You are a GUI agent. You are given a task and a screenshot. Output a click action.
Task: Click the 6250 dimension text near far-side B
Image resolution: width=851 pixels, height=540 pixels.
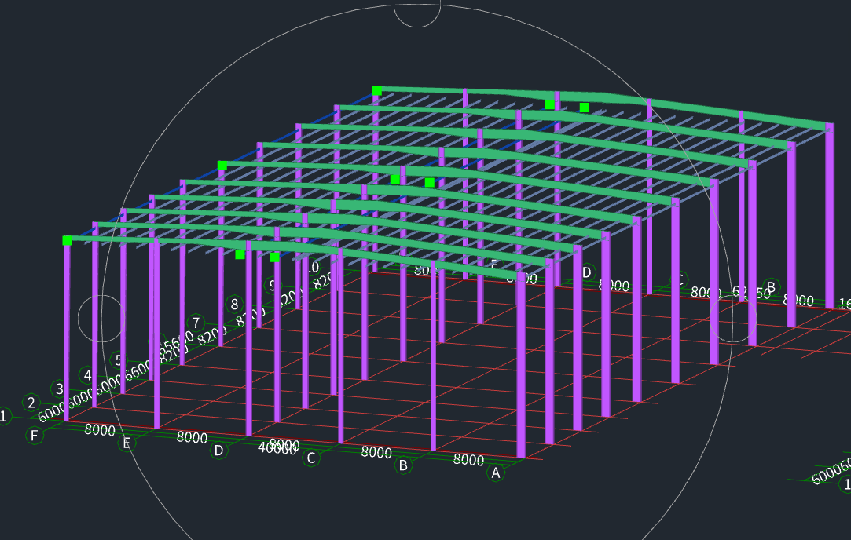pos(752,293)
